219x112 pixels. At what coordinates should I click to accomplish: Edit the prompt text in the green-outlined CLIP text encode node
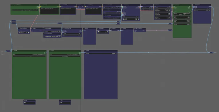click(x=50, y=11)
